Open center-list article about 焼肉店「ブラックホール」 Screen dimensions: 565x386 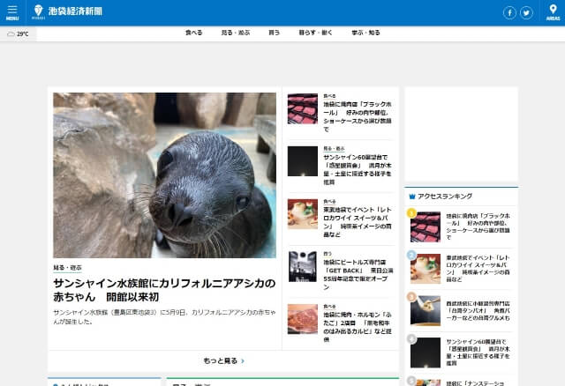[x=358, y=116]
